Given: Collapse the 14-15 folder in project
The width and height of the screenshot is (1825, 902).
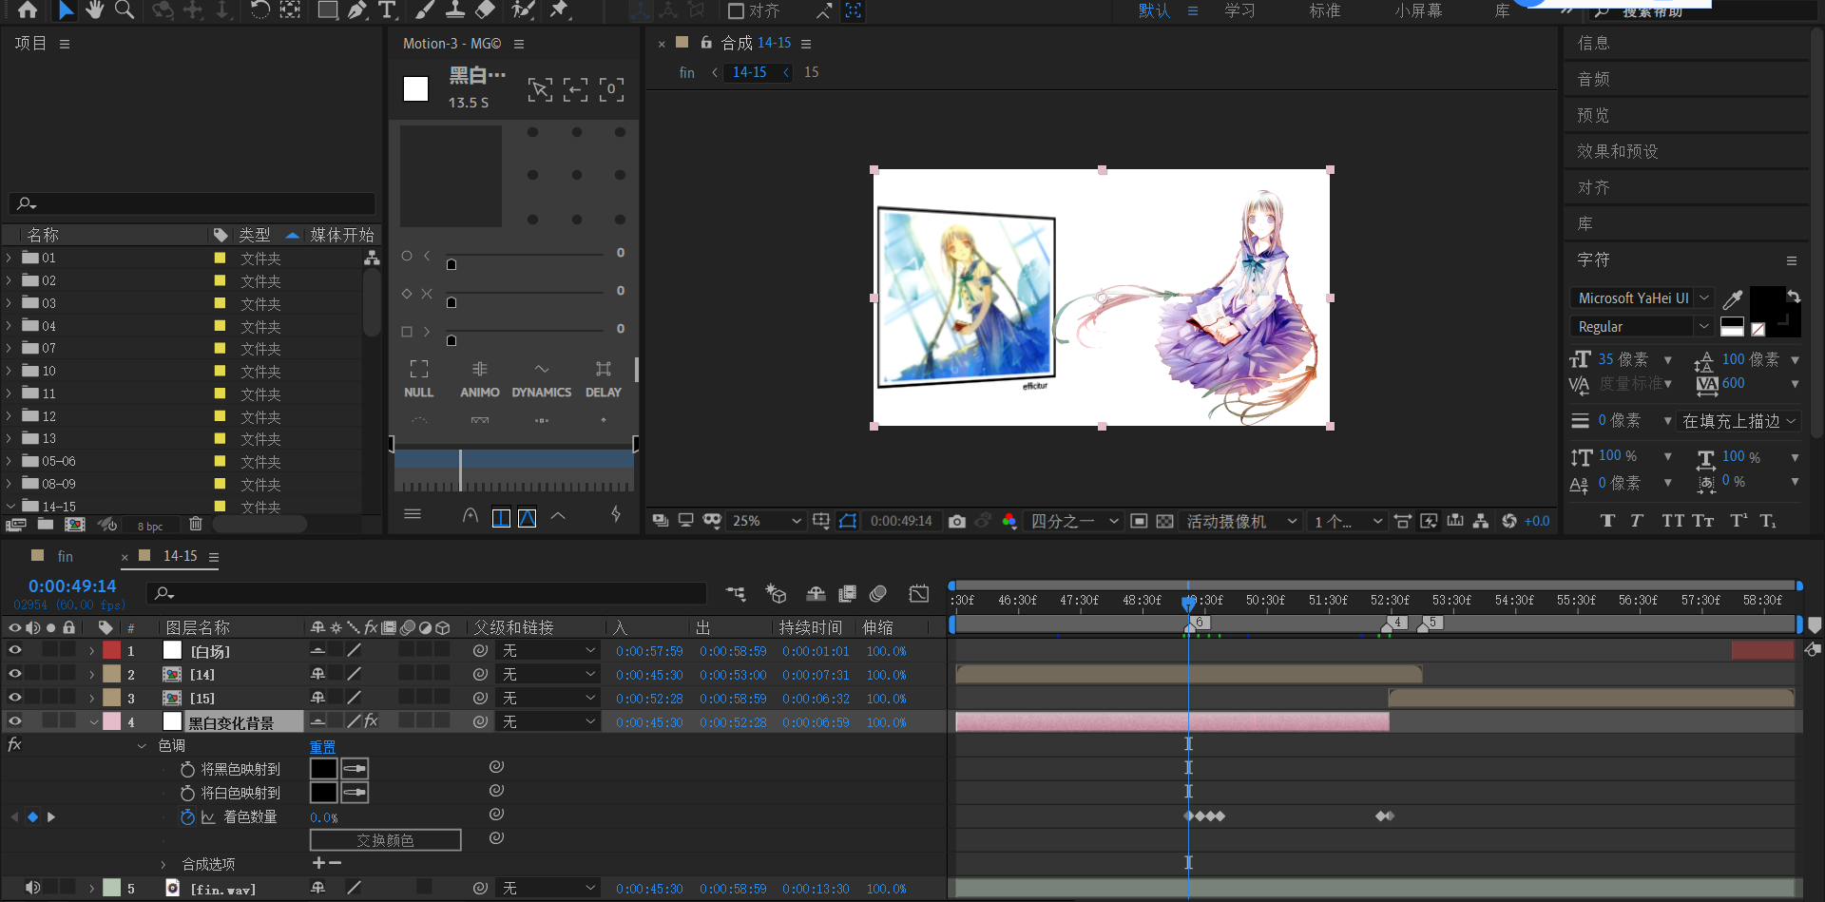Looking at the screenshot, I should click(10, 507).
